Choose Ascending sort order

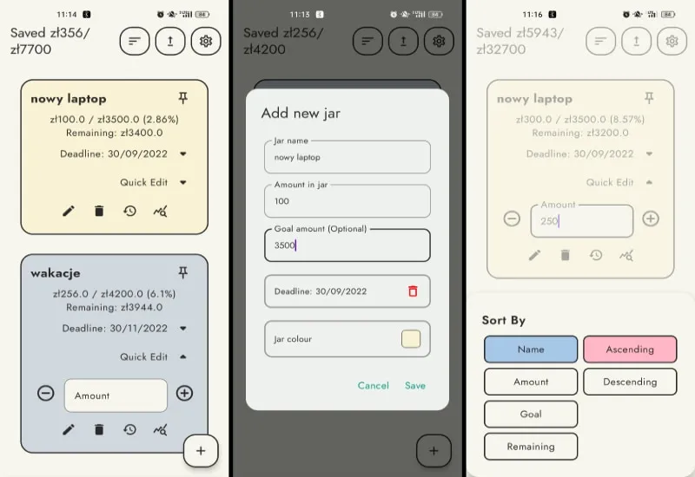(629, 350)
